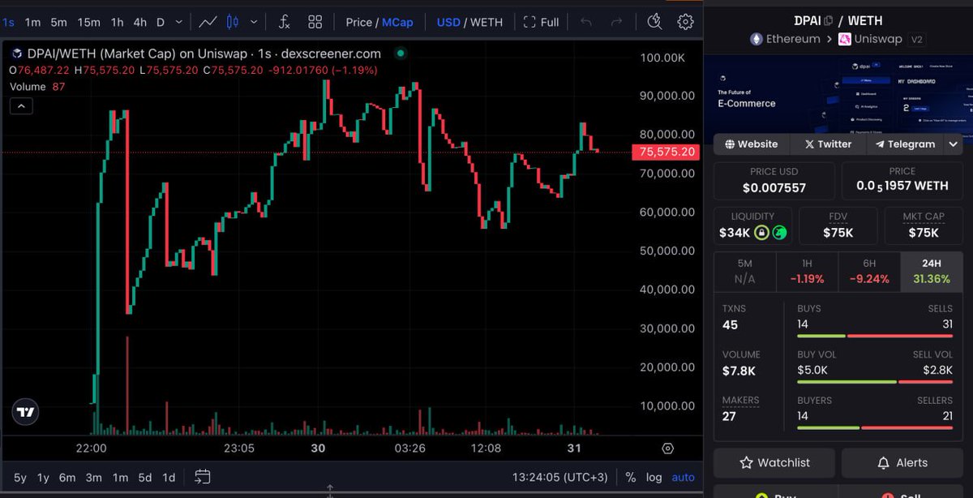The height and width of the screenshot is (498, 973).
Task: Open the project Website link
Action: 751,144
